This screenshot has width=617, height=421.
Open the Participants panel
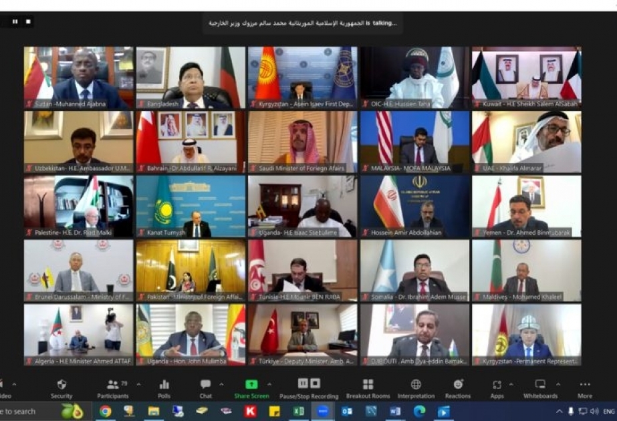tap(113, 389)
